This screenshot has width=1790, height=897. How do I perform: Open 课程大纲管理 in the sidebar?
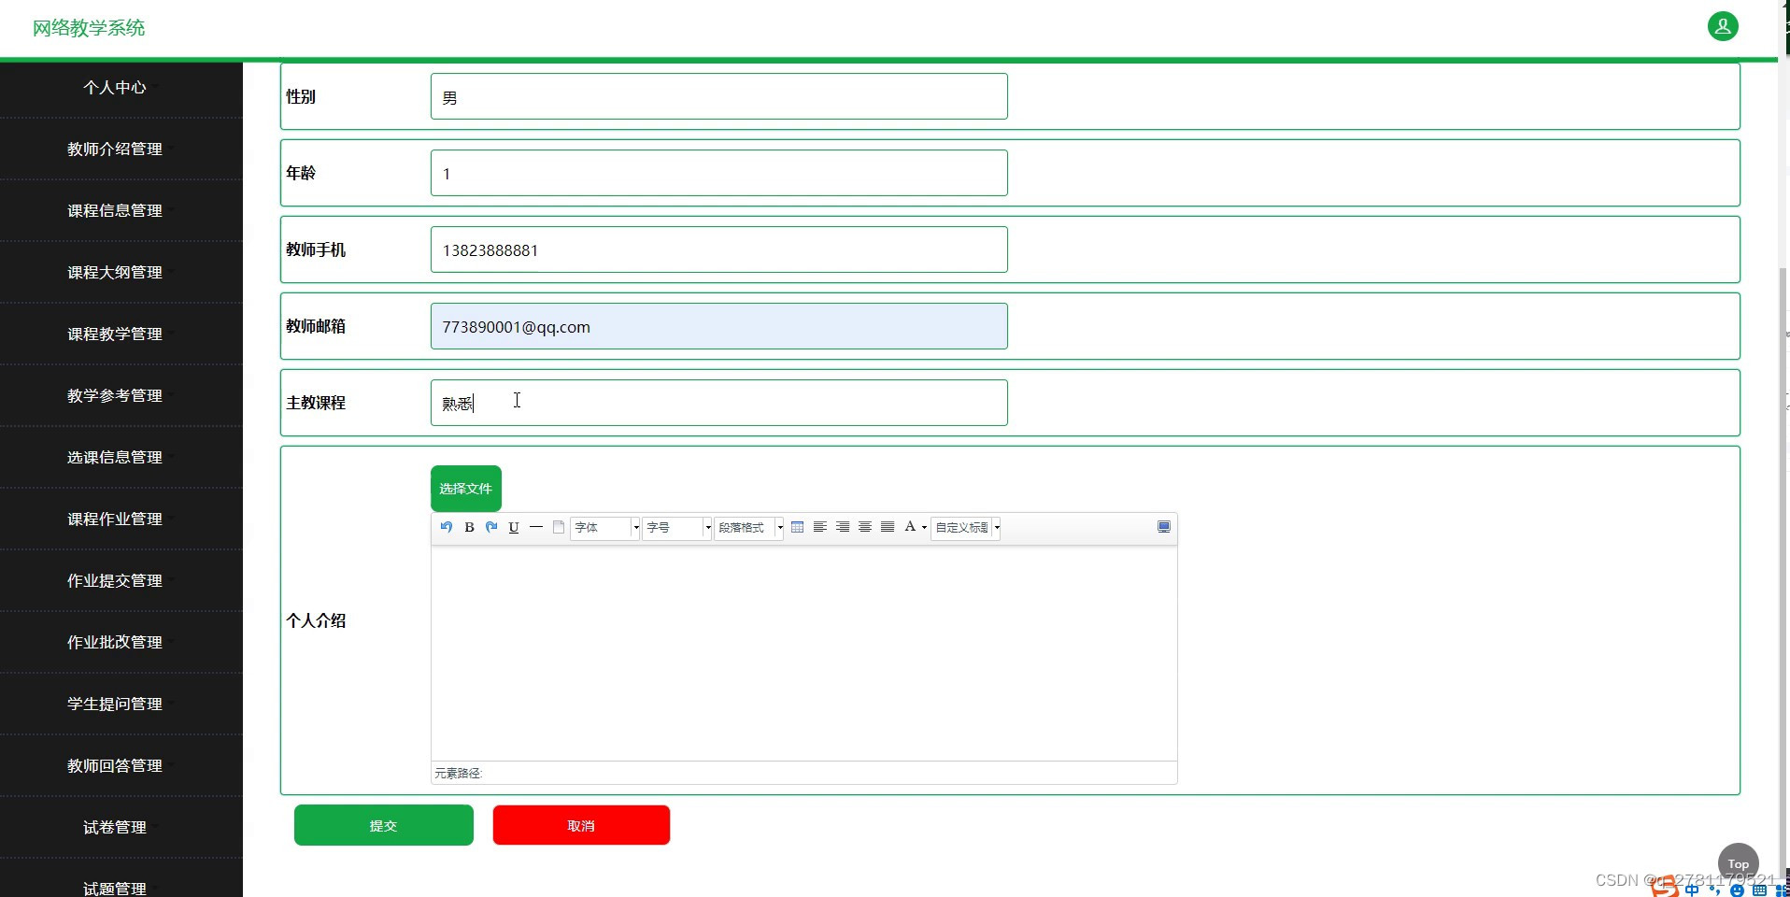pyautogui.click(x=115, y=272)
